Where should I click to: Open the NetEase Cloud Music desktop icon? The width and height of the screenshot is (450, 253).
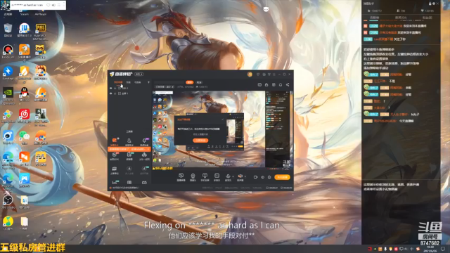click(x=25, y=114)
